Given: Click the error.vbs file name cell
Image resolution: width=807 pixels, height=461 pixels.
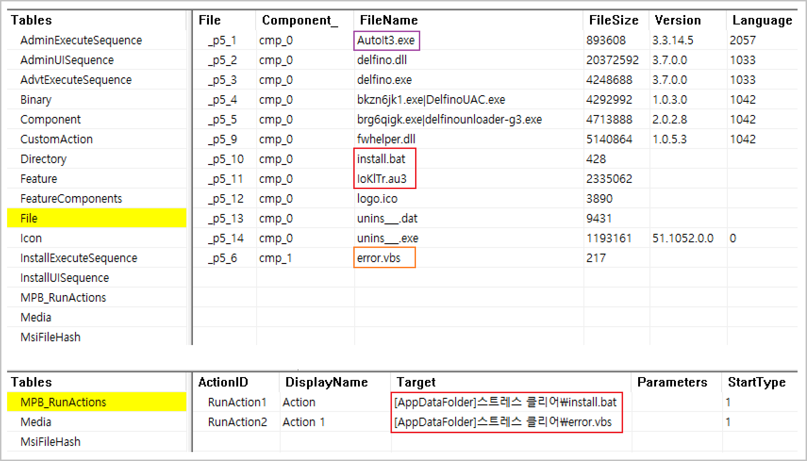Looking at the screenshot, I should pyautogui.click(x=379, y=258).
